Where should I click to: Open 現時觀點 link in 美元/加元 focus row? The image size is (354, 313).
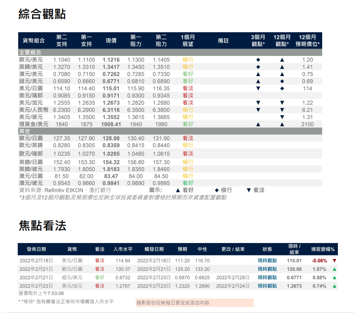(267, 286)
